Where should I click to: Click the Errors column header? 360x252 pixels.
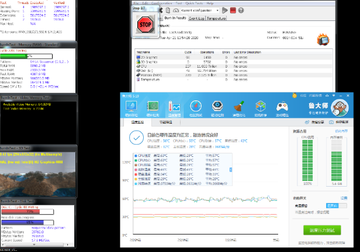click(226, 52)
